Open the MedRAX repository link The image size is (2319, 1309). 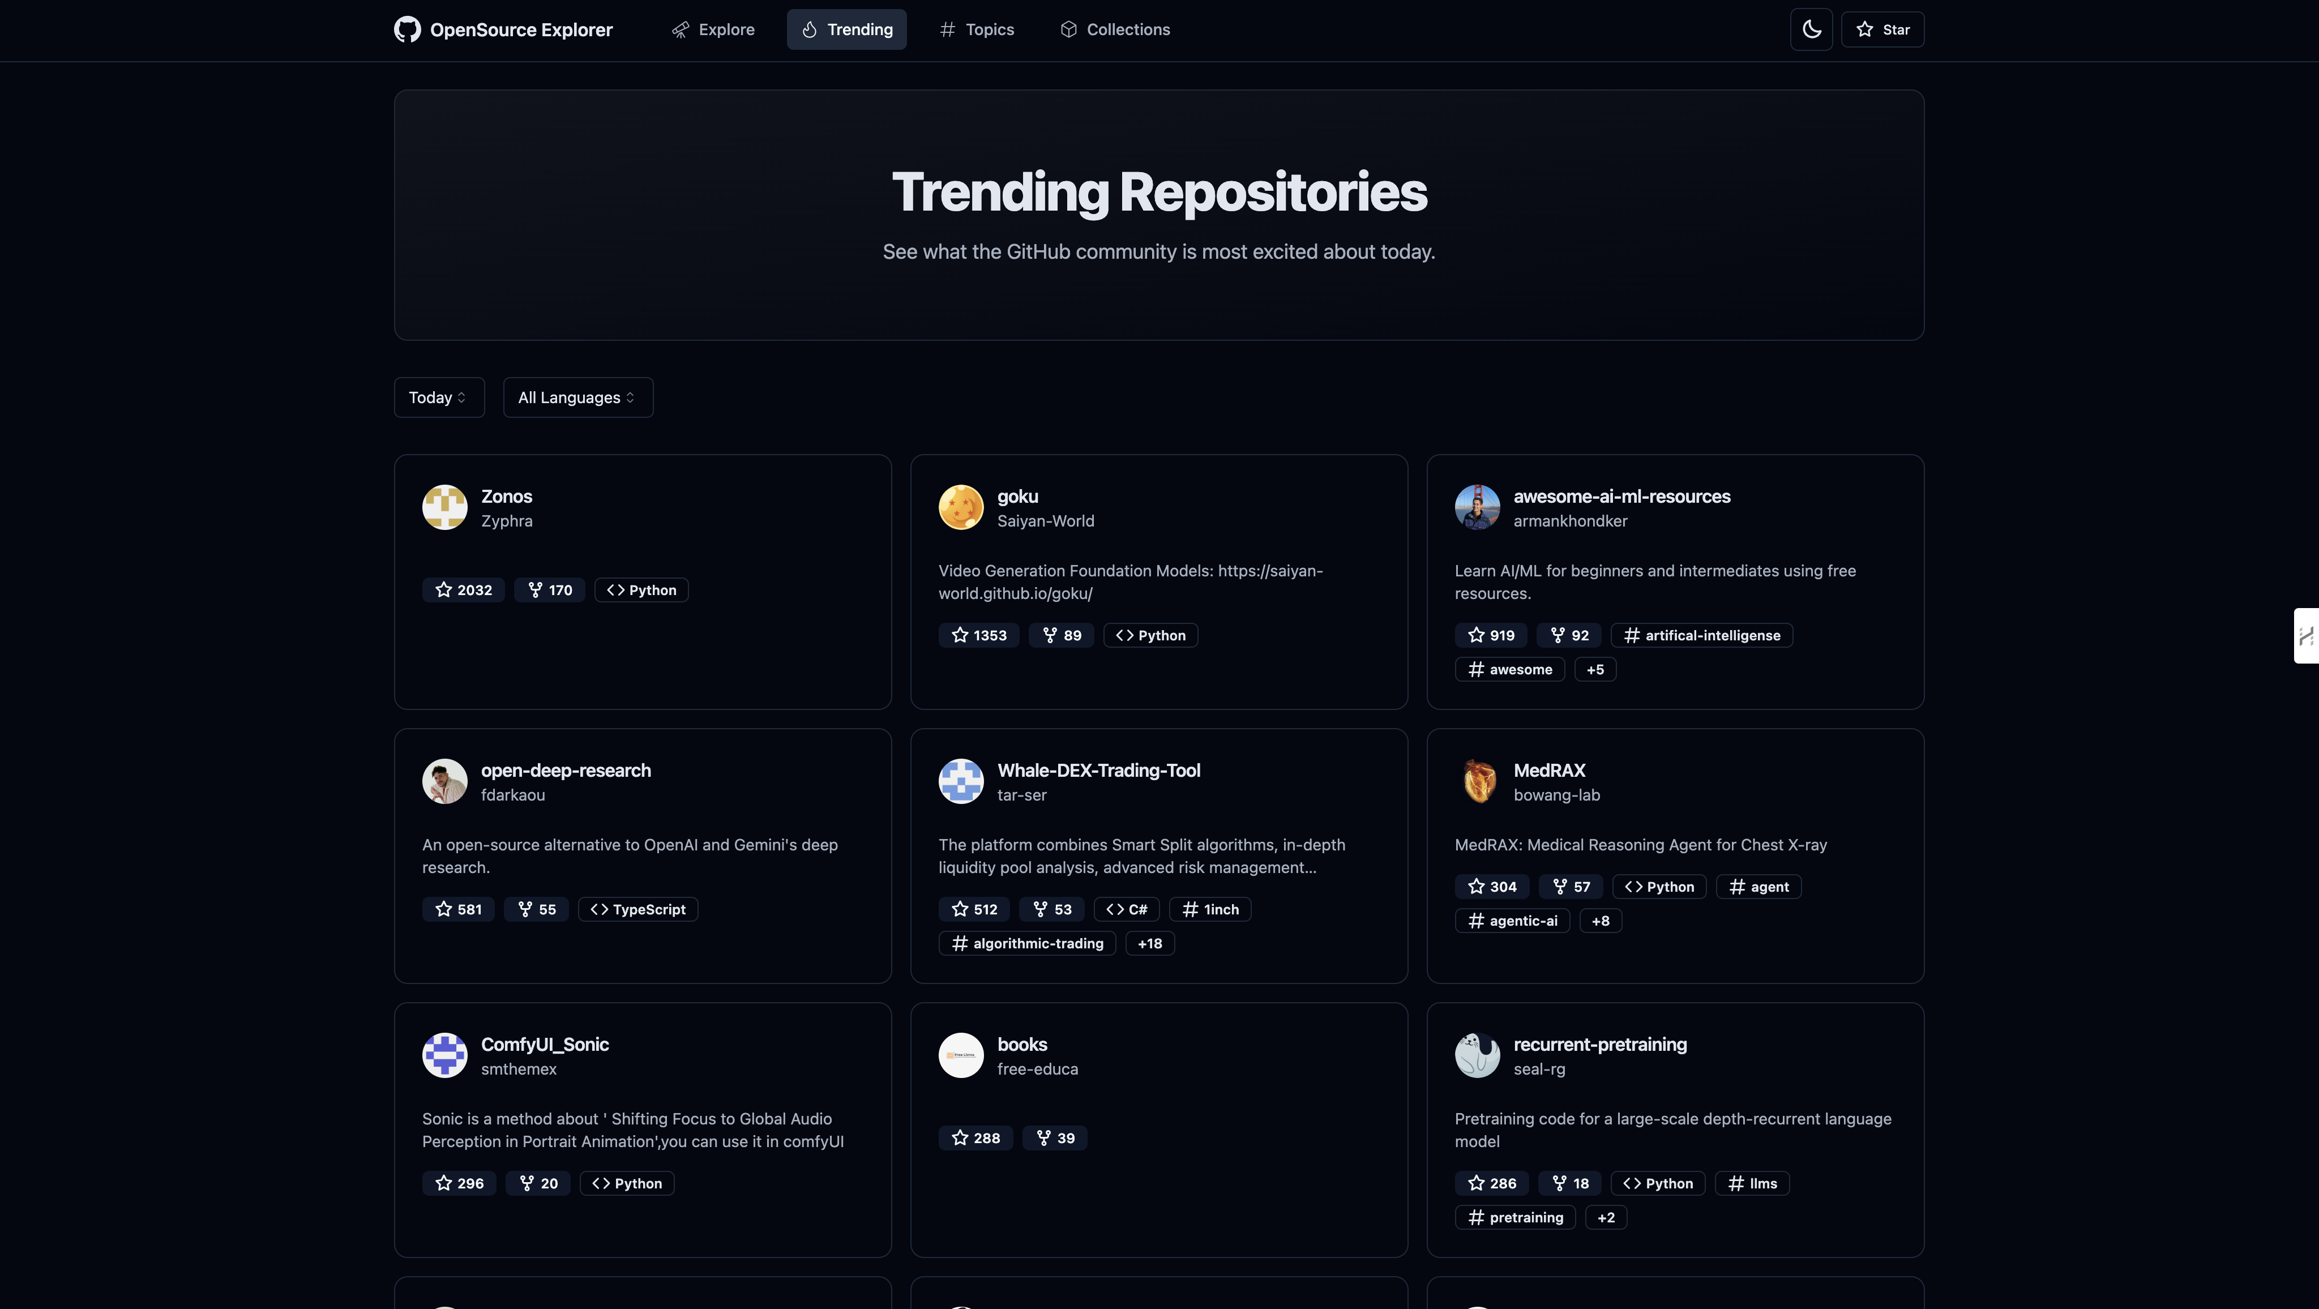[x=1549, y=771]
